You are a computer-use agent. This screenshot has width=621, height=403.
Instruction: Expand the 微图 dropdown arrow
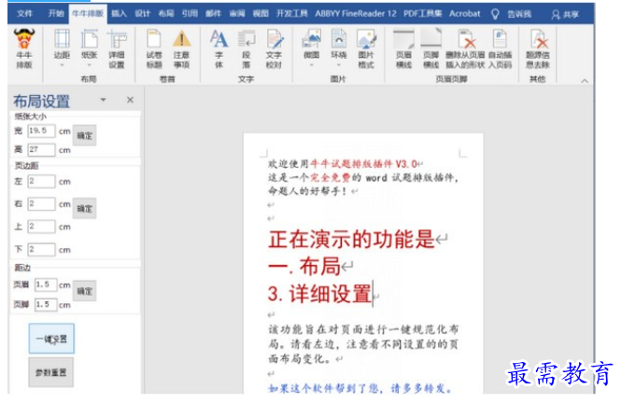click(311, 65)
